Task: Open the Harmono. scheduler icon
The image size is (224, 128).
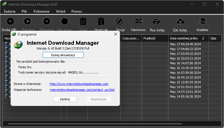Action: [x=139, y=22]
